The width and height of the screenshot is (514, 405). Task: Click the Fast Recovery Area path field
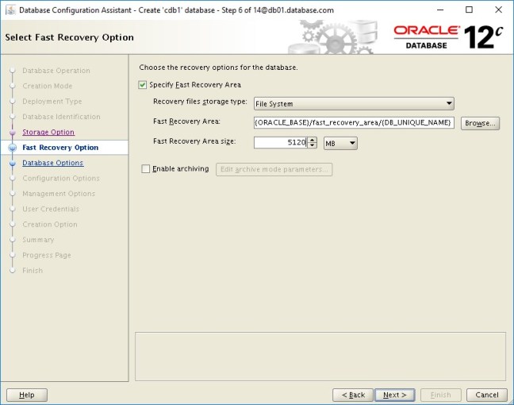[x=353, y=123]
